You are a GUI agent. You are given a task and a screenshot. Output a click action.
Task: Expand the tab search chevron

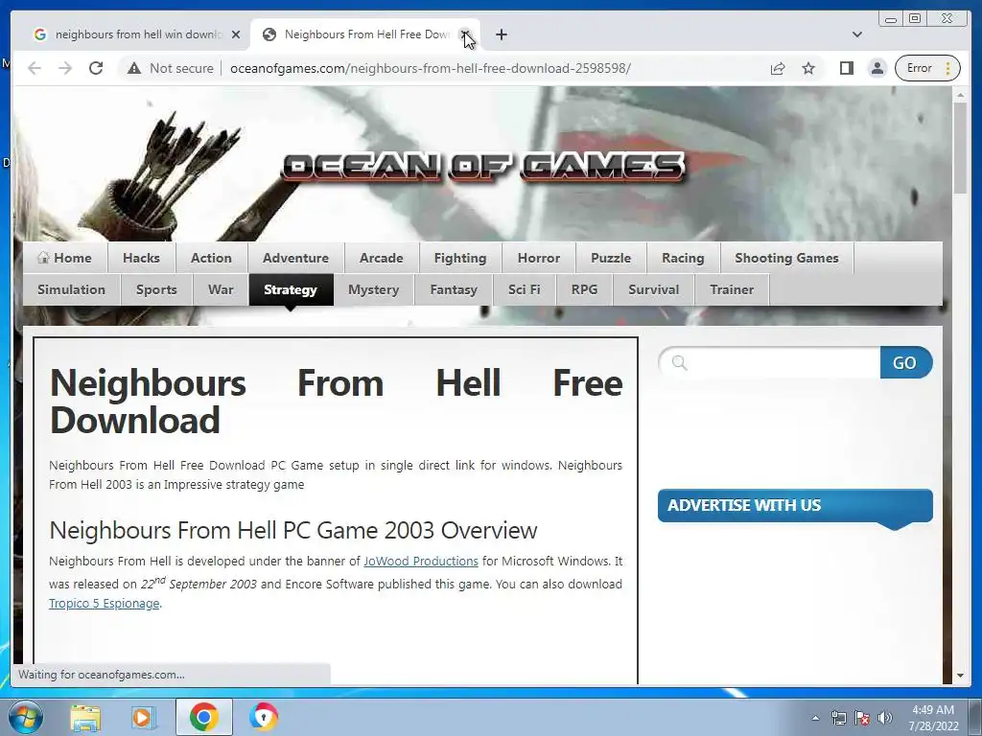[x=857, y=34]
